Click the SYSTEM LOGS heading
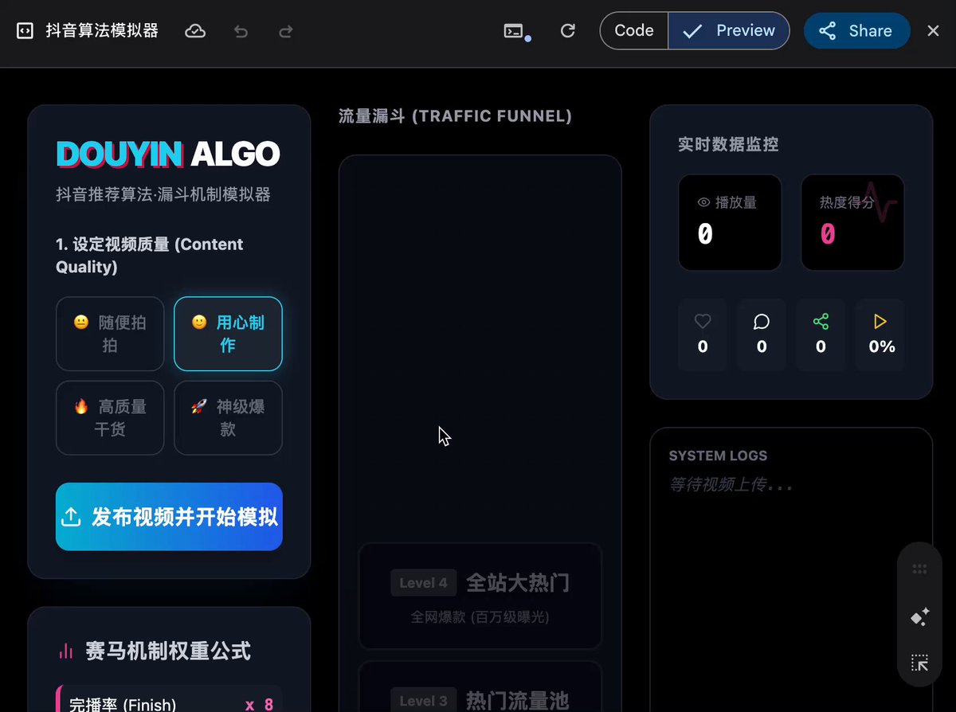Viewport: 956px width, 712px height. pyautogui.click(x=718, y=456)
